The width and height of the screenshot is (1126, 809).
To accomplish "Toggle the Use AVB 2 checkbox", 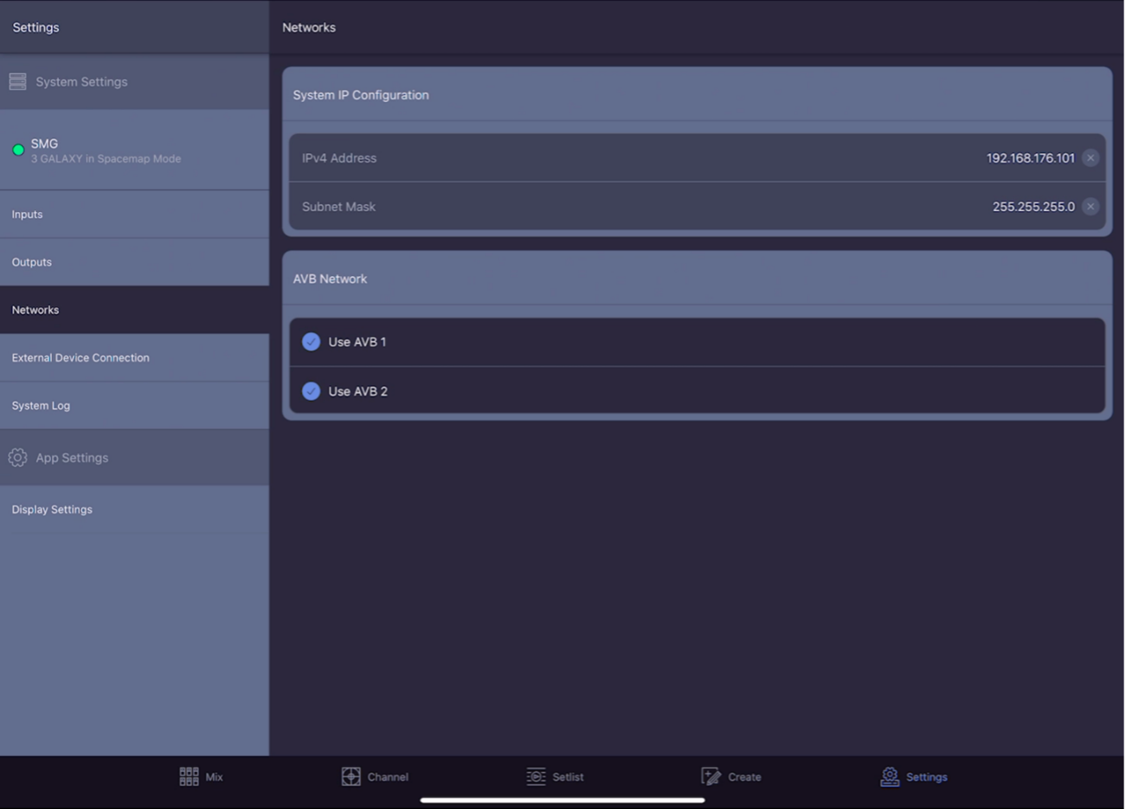I will (x=311, y=391).
